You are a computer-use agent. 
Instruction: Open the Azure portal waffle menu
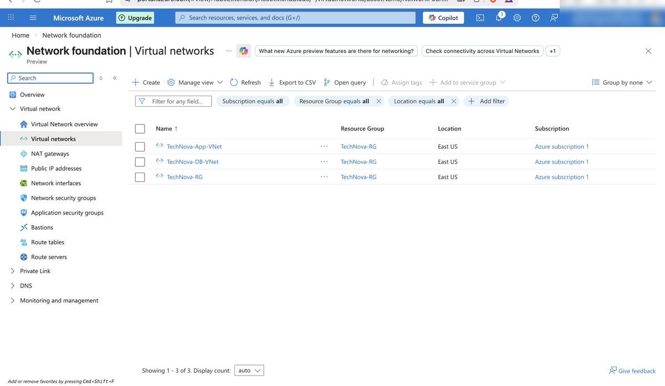pyautogui.click(x=11, y=18)
